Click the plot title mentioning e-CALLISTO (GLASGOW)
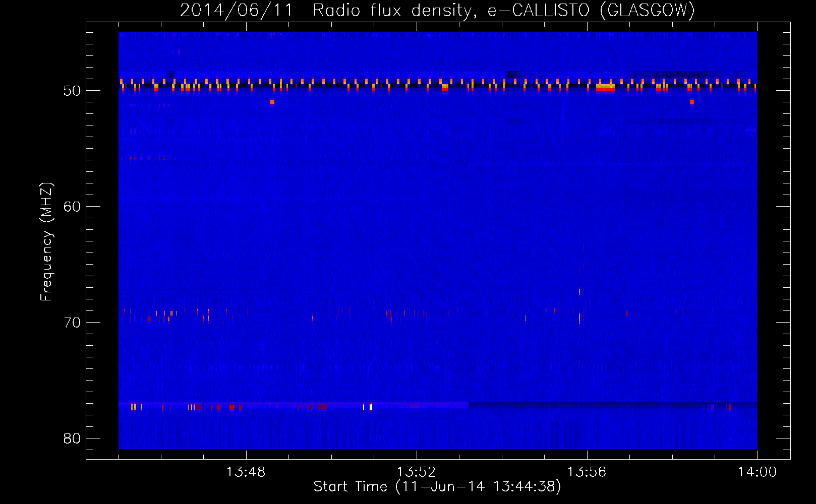The height and width of the screenshot is (504, 816). click(x=437, y=10)
